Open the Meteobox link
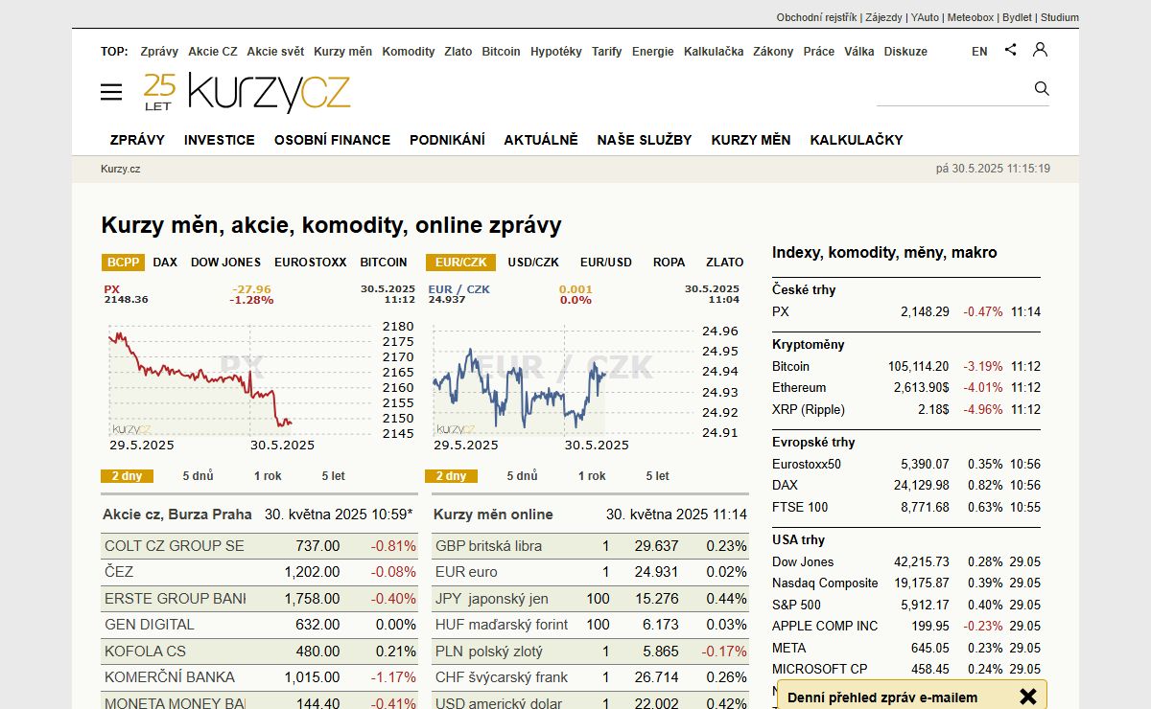The width and height of the screenshot is (1151, 709). [971, 17]
